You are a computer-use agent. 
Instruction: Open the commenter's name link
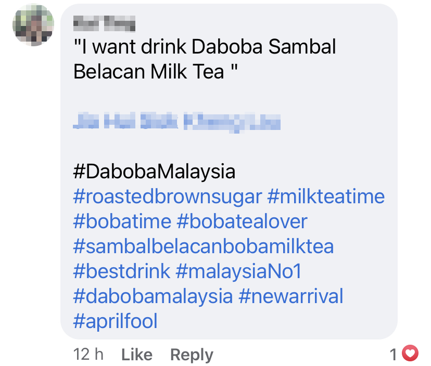pyautogui.click(x=104, y=23)
